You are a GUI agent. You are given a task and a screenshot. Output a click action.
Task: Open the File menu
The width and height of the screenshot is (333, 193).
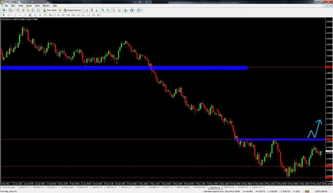tap(6, 6)
